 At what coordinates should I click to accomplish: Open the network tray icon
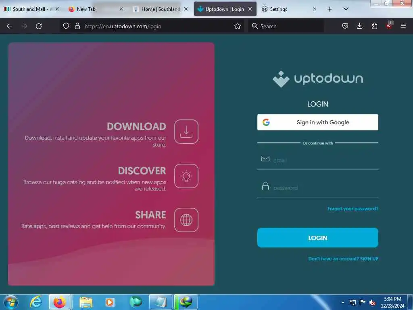[x=353, y=302]
